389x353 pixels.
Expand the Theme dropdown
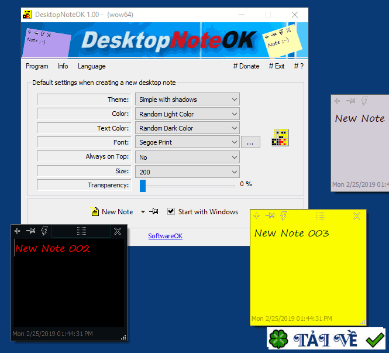point(187,100)
